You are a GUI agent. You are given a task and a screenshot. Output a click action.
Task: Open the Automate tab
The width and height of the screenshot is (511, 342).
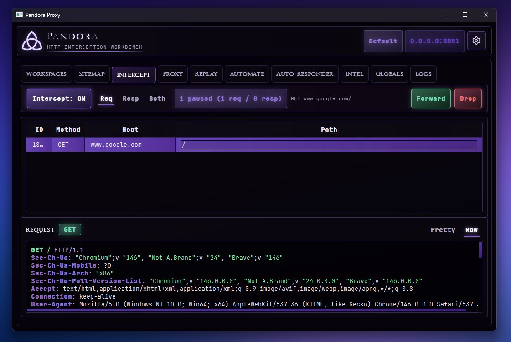247,74
